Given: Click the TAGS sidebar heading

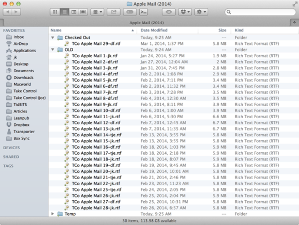Looking at the screenshot, I should tap(8, 166).
